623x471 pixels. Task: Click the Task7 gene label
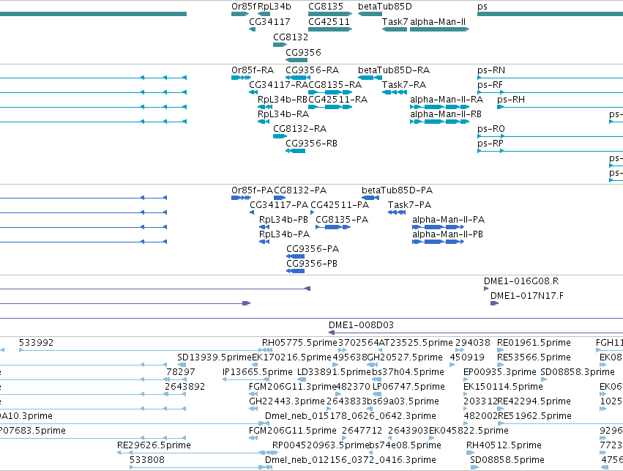[x=395, y=21]
